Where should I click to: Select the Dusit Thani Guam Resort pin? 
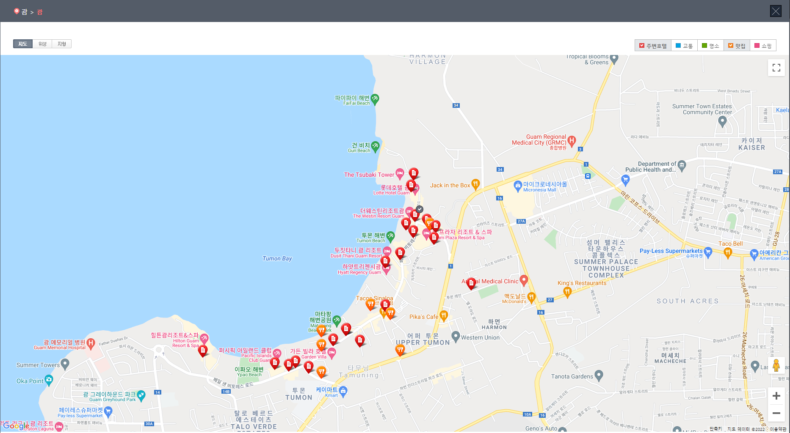pos(387,252)
